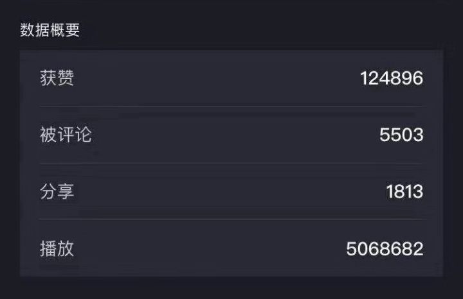Click the plays count 5068682
Image resolution: width=463 pixels, height=299 pixels.
tap(385, 248)
